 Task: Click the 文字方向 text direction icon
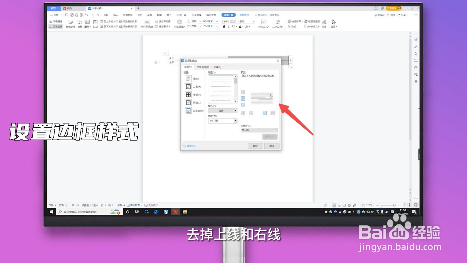click(278, 24)
